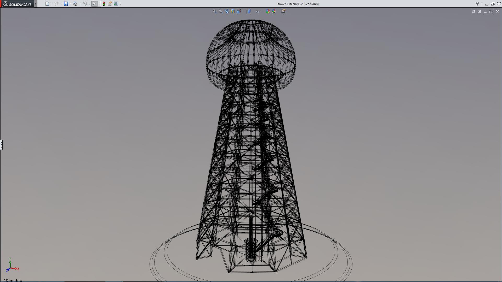Expand the Save button dropdown arrow
Screen dimensions: 502x282
(71, 4)
